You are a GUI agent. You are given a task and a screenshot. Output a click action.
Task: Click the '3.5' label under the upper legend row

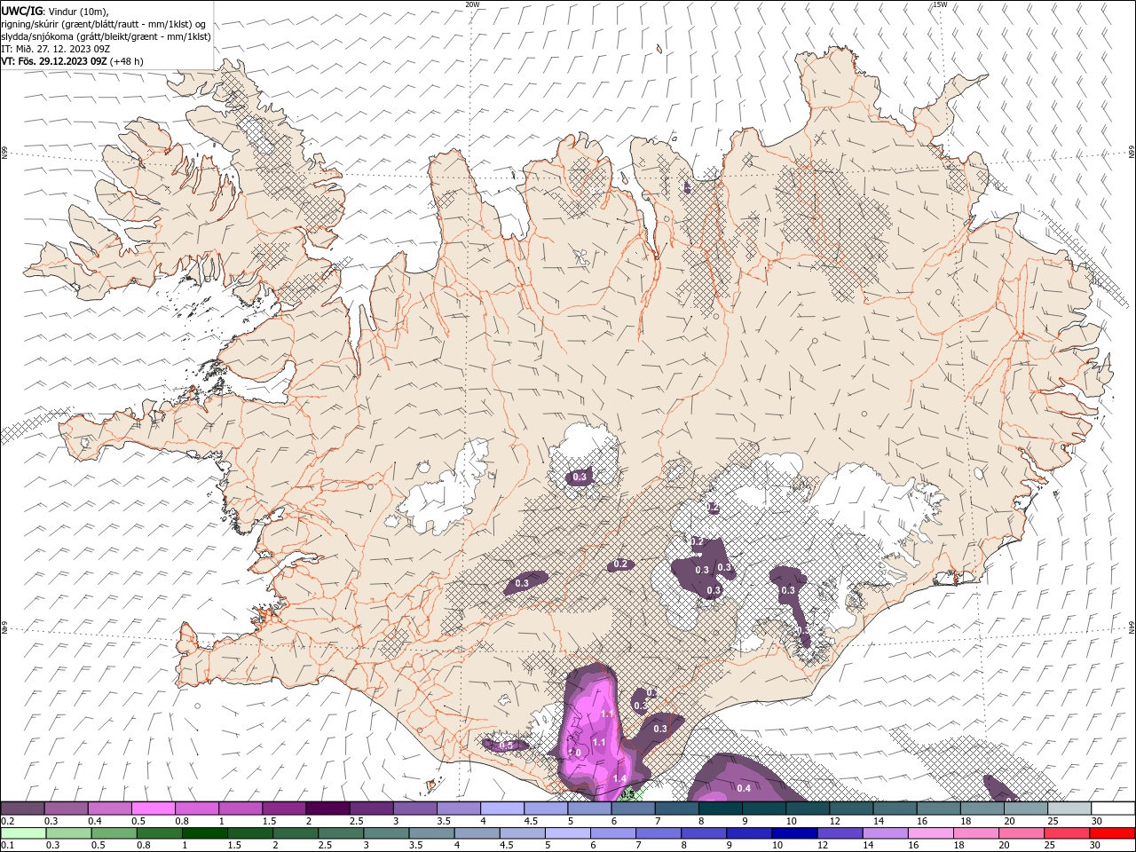coord(443,822)
